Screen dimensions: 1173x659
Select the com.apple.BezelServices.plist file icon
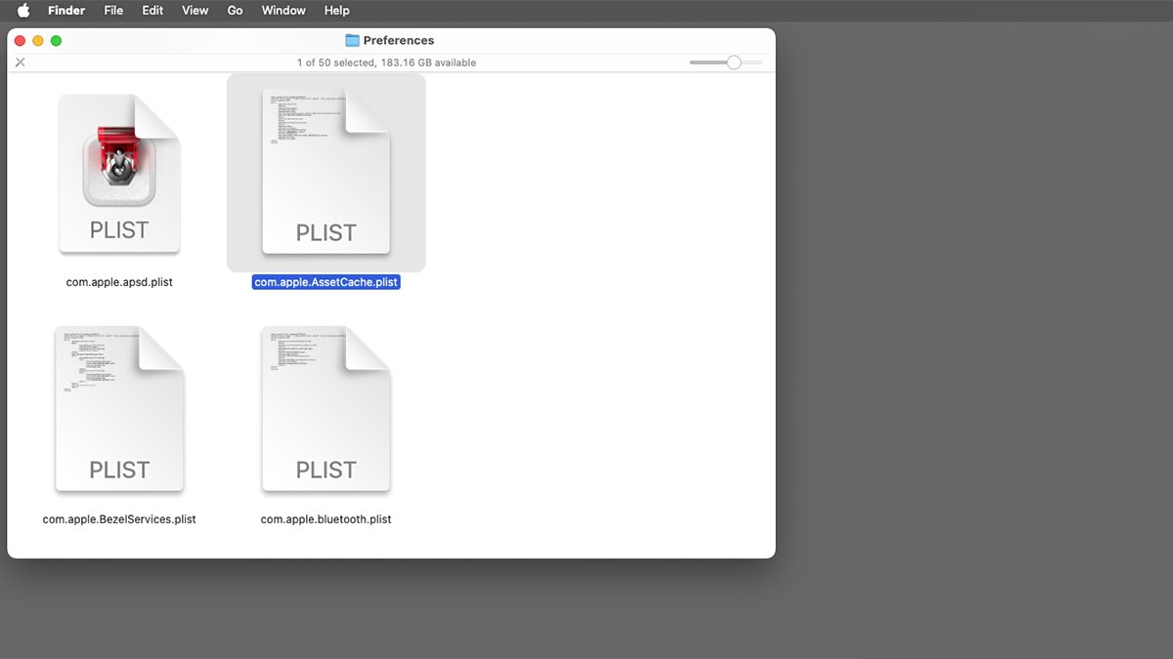(119, 408)
